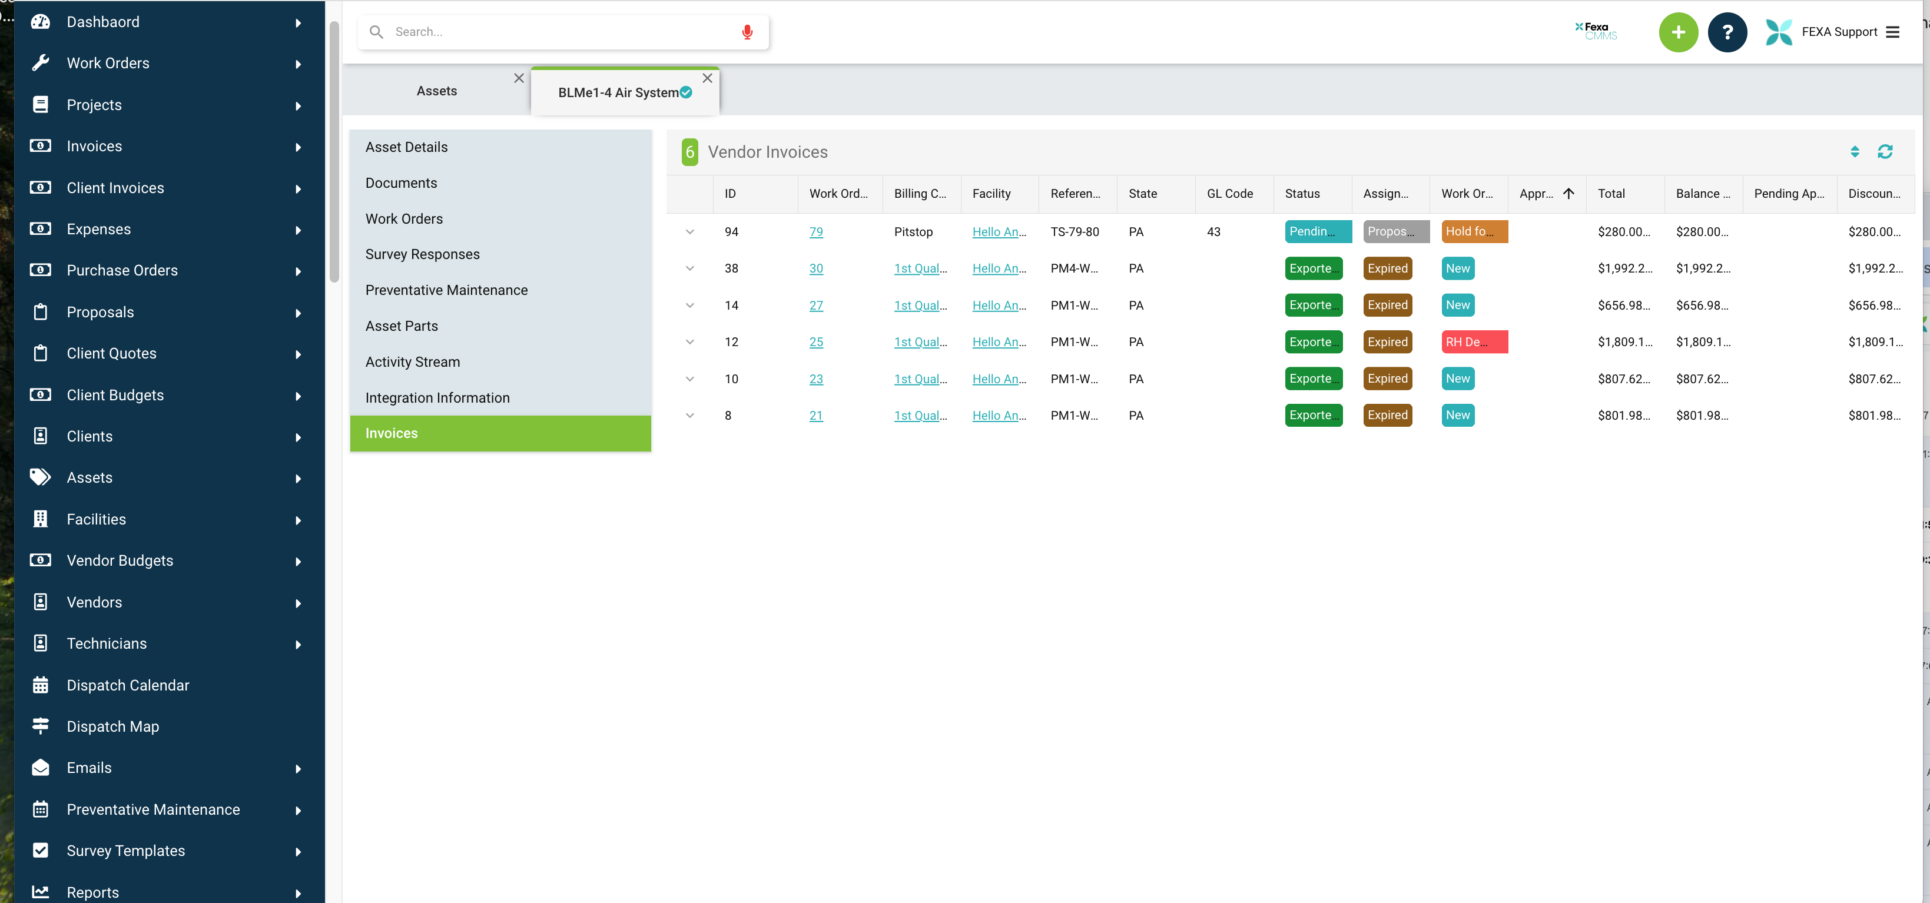Open the Documents section

(x=500, y=183)
